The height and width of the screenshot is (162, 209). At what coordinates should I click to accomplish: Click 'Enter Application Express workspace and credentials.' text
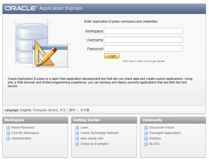[x=121, y=22]
